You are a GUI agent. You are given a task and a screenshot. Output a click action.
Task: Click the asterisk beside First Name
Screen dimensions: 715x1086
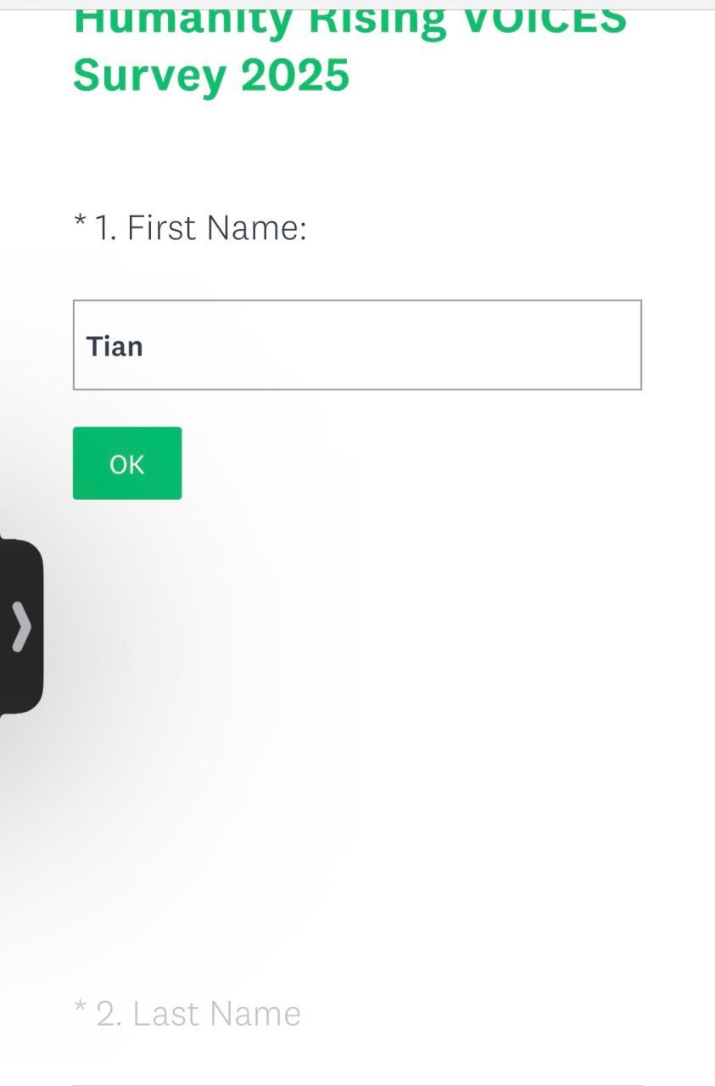click(81, 223)
